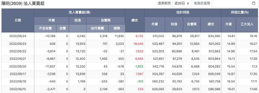Screen dimensions: 259x93
Task: Click three-institution percentage 17.3
Action: pos(255,66)
